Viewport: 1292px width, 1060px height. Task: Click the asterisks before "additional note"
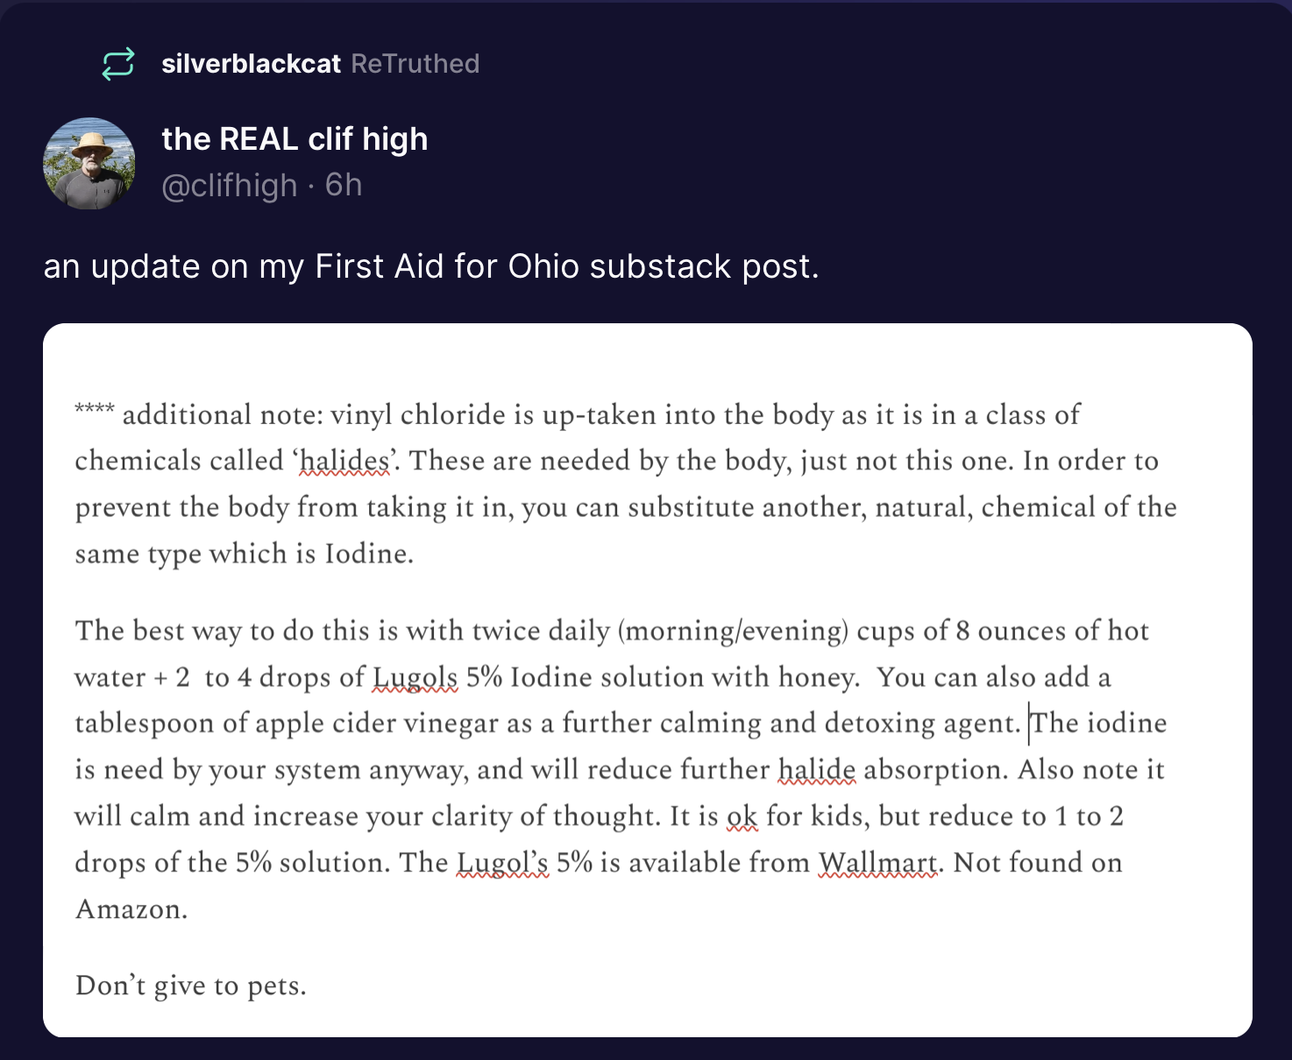tap(95, 409)
